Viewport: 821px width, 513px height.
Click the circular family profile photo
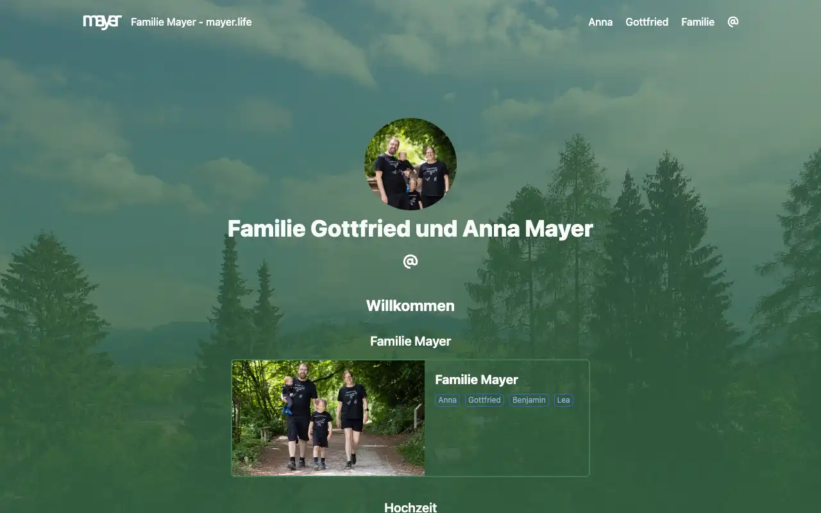pos(410,164)
